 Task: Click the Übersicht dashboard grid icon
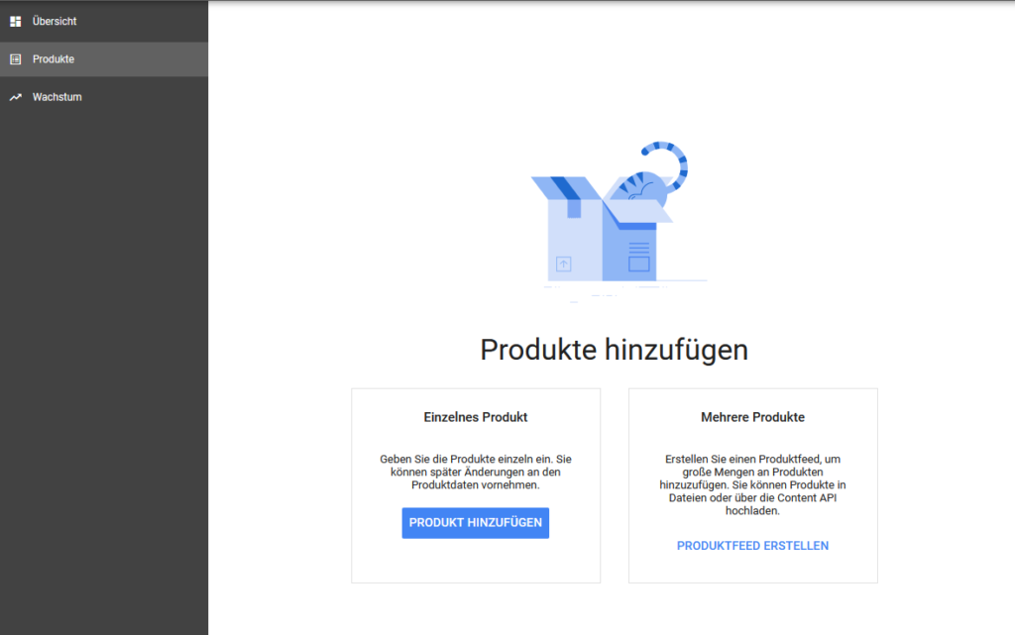[15, 21]
